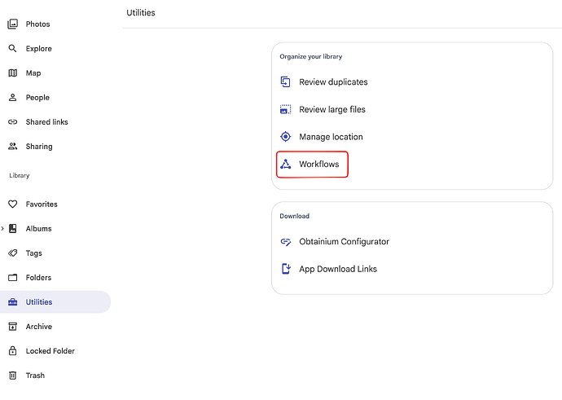The width and height of the screenshot is (562, 400).
Task: Go to Trash
Action: tap(35, 376)
